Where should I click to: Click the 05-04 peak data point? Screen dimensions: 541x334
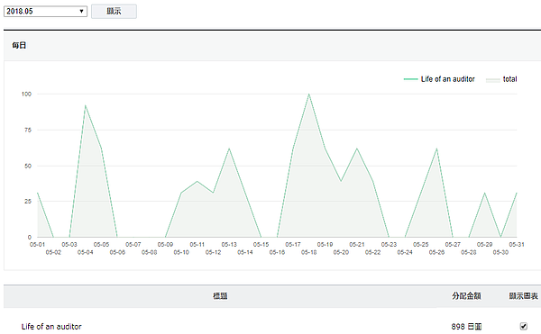[x=86, y=105]
